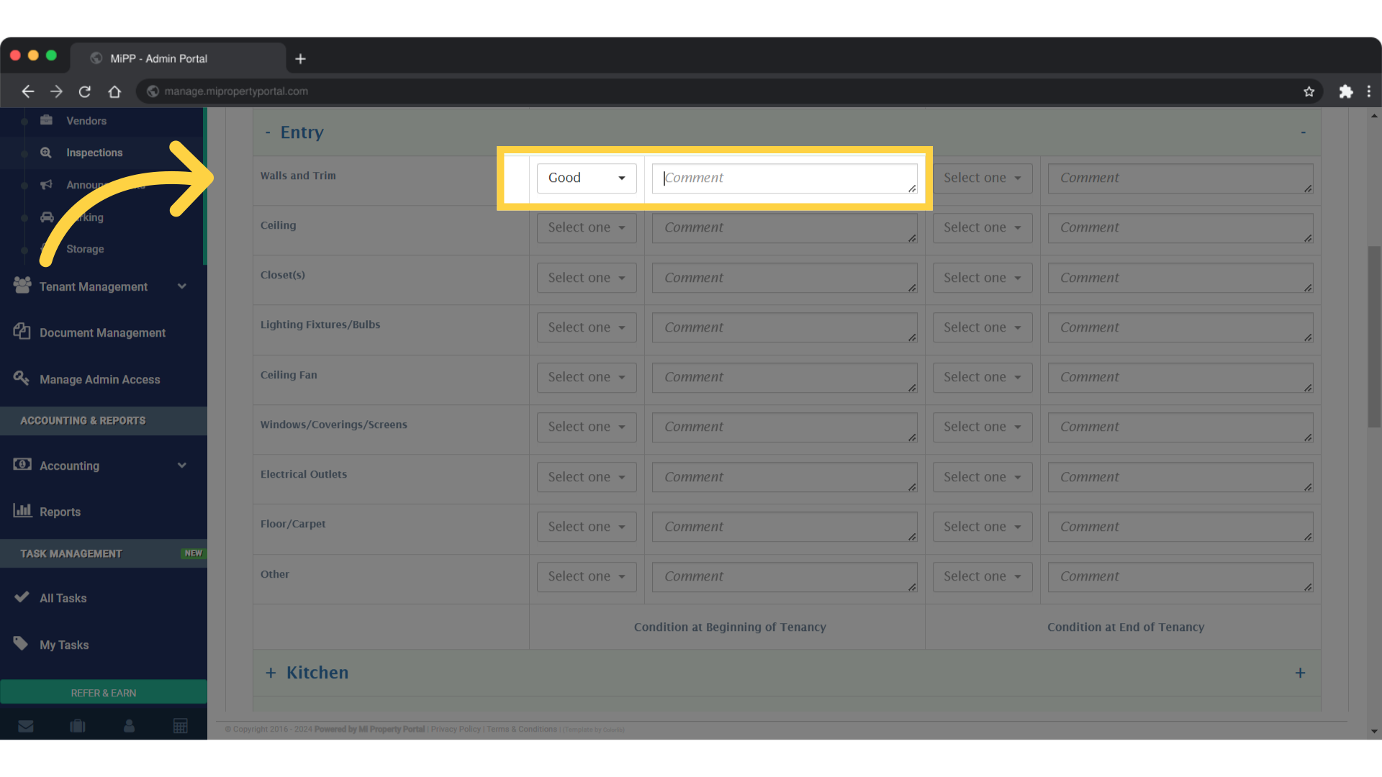
Task: Click the Vendors briefcase icon
Action: (x=45, y=120)
